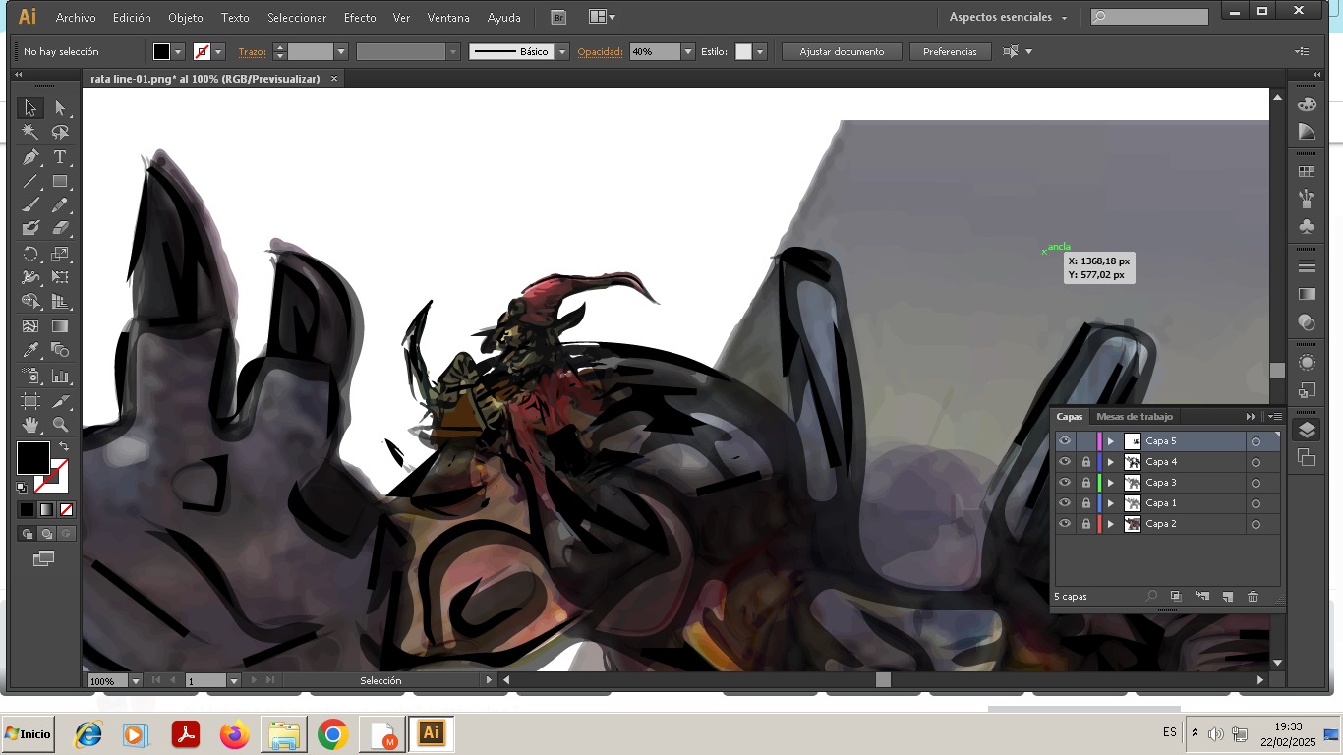
Task: Hide Capa 2 with its eye icon
Action: pos(1065,524)
